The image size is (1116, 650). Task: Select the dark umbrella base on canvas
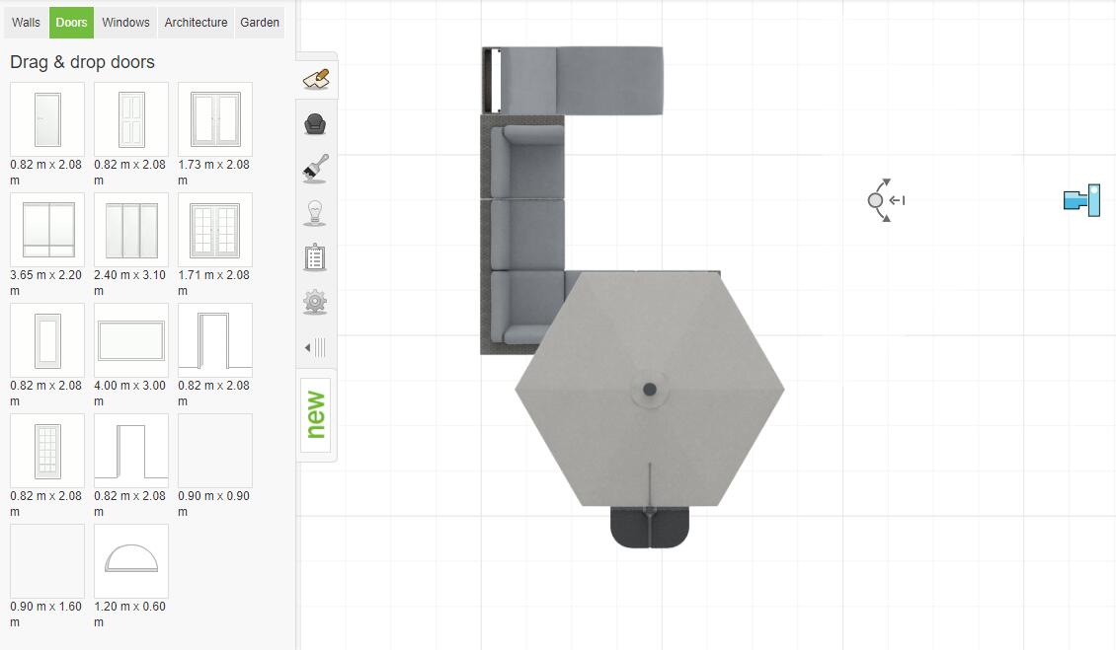650,527
